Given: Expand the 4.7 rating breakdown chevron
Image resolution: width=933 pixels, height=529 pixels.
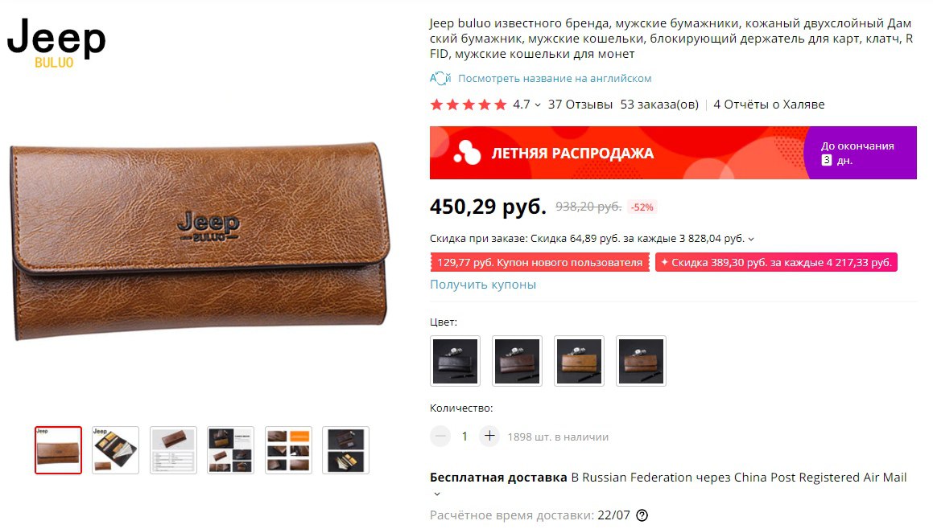Looking at the screenshot, I should 537,105.
